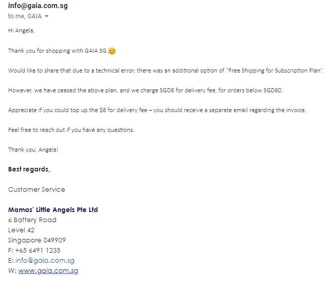This screenshot has height=283, width=333.
Task: Open www.gaia.com.sg website link
Action: point(48,271)
